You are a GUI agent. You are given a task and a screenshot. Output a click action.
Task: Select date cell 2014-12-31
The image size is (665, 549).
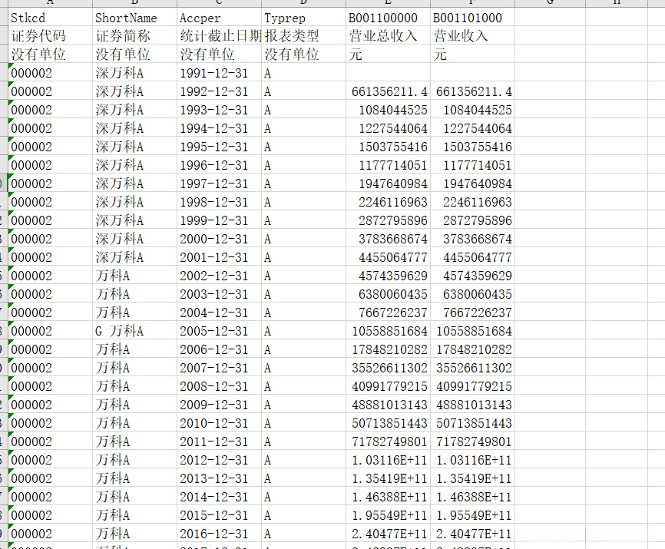pyautogui.click(x=220, y=497)
